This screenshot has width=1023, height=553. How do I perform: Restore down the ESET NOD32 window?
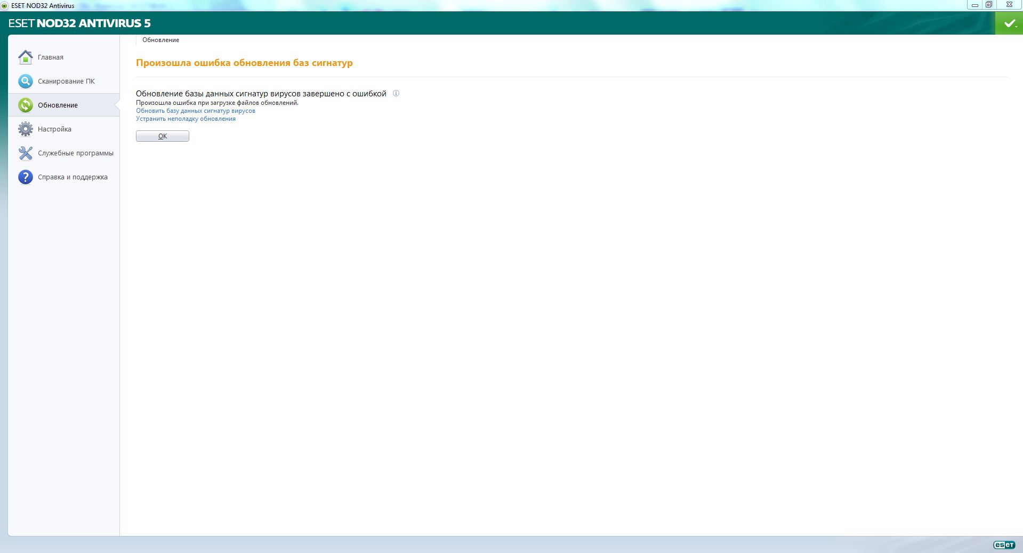tap(989, 5)
